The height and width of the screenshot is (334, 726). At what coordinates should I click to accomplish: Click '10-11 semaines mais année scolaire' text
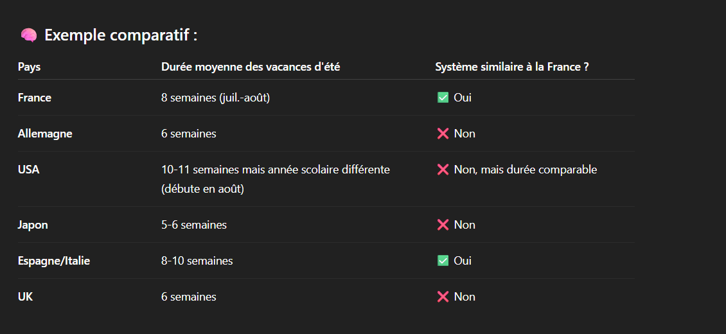(x=242, y=170)
